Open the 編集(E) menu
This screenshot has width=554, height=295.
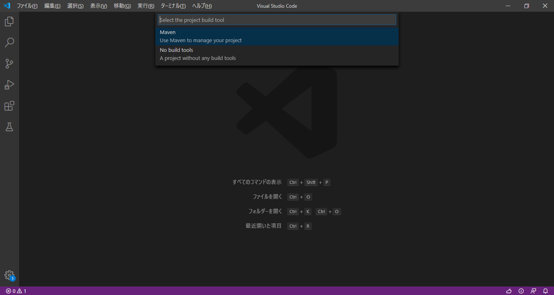pos(52,6)
